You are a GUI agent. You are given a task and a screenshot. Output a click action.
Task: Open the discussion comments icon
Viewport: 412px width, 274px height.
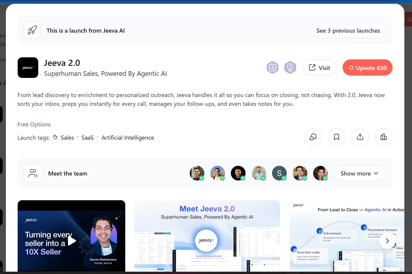313,137
